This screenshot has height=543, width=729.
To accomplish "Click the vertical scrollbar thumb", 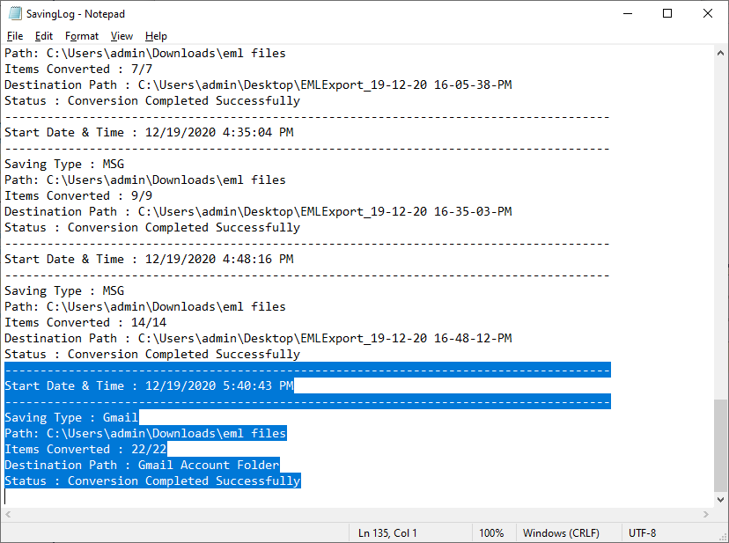I will point(720,445).
